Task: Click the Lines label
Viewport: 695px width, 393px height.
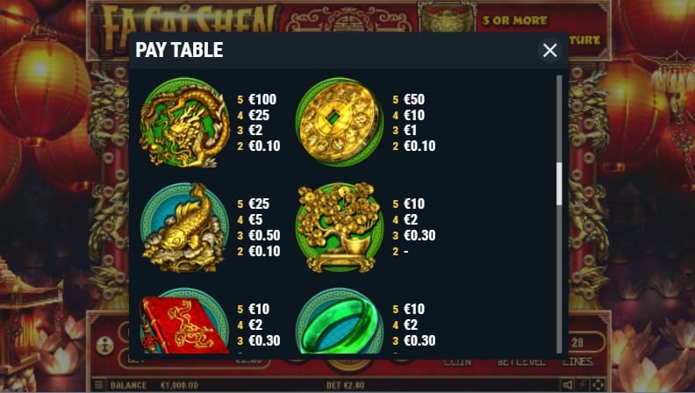Action: pyautogui.click(x=577, y=362)
